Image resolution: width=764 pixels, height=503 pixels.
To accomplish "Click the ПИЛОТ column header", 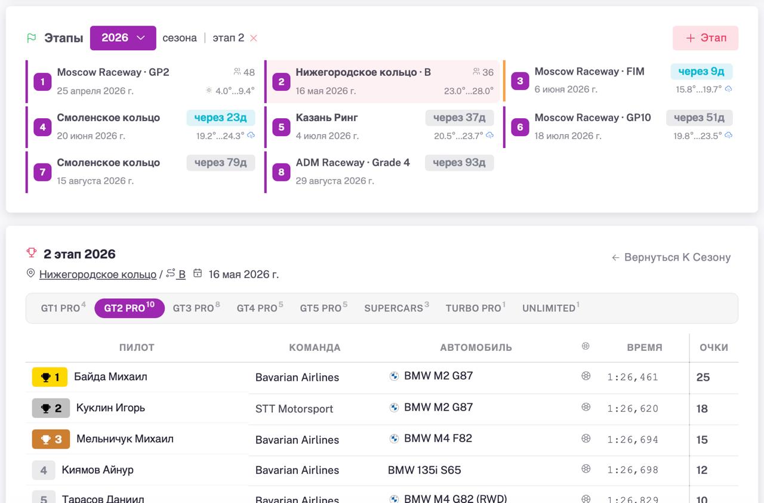I will pyautogui.click(x=137, y=347).
